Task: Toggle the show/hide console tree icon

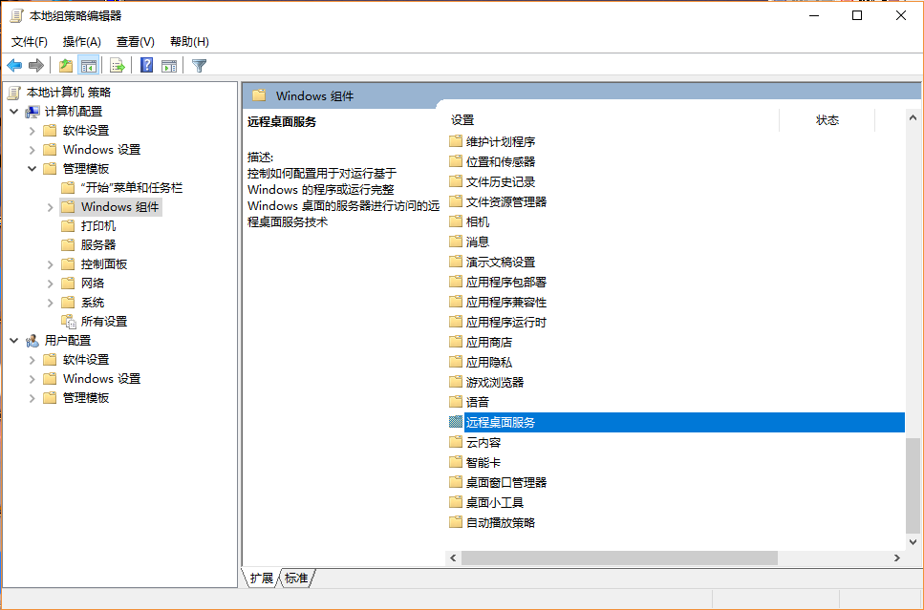Action: coord(89,65)
